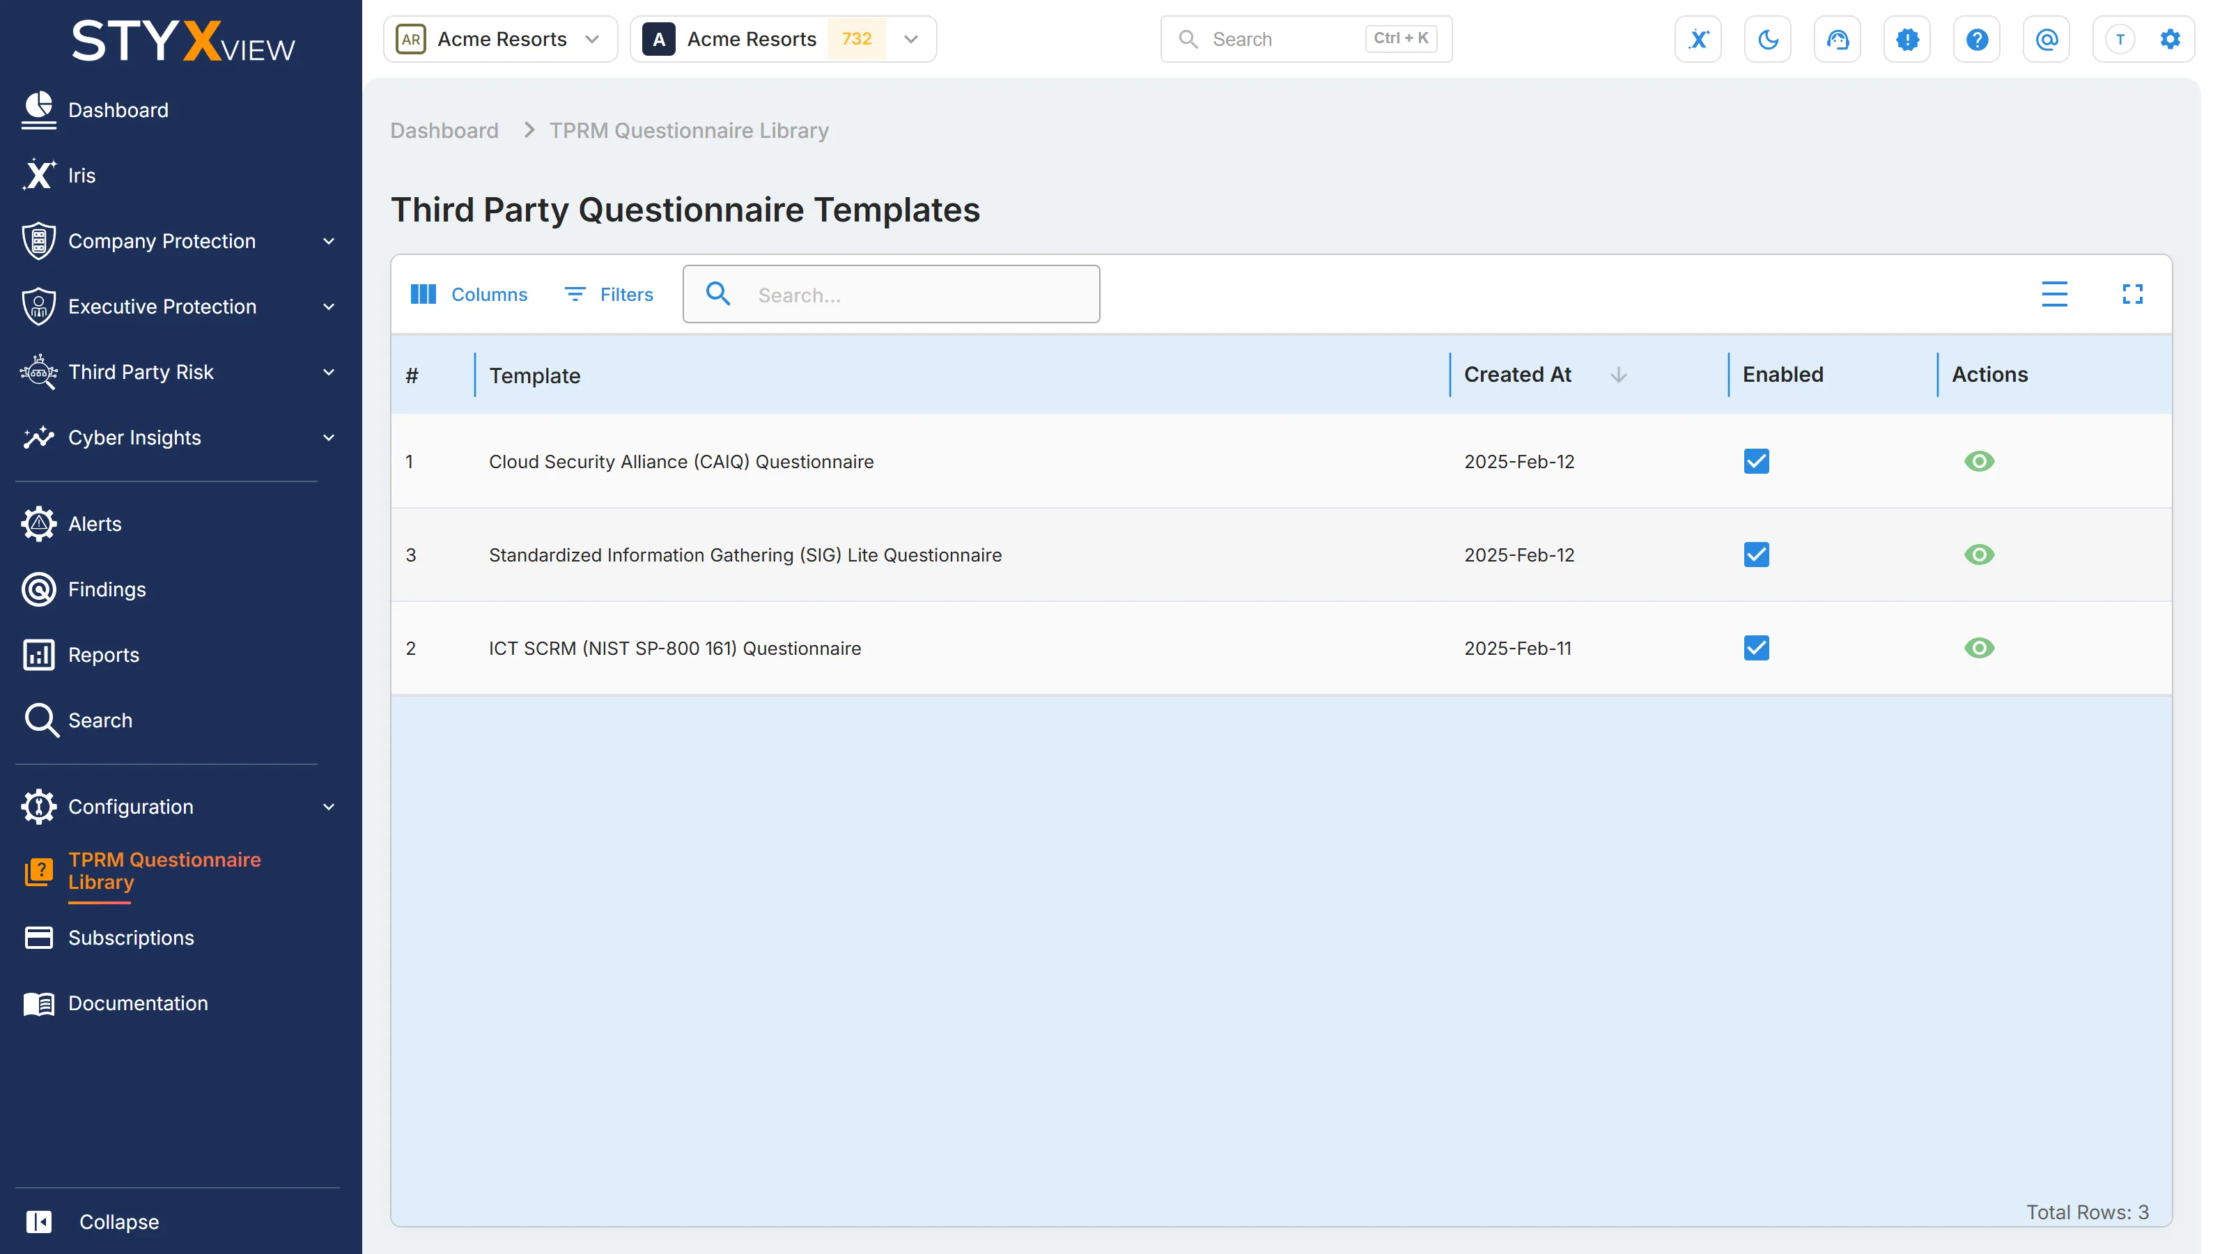Click the global Search field
This screenshot has height=1254, width=2229.
tap(1306, 39)
